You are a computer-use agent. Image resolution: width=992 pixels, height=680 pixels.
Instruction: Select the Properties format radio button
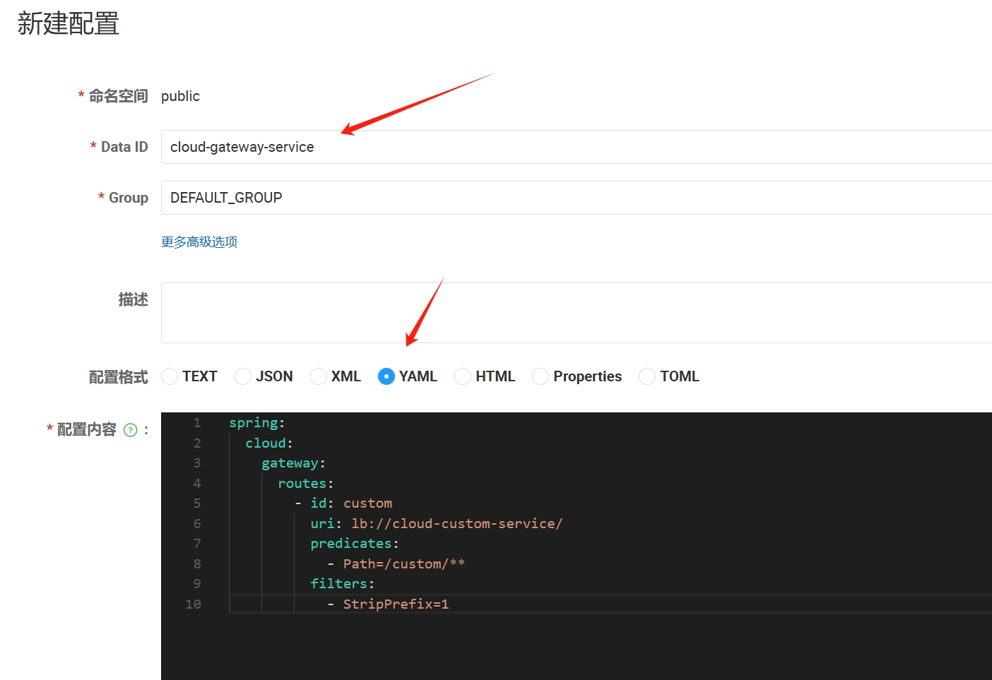pyautogui.click(x=541, y=376)
